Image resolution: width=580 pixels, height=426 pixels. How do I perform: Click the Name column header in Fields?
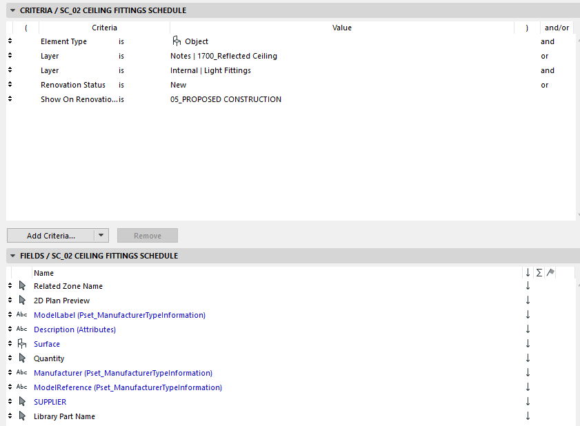43,273
